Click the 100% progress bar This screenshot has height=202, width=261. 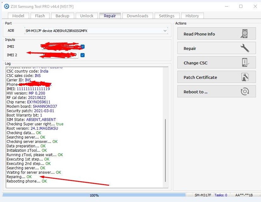94,195
